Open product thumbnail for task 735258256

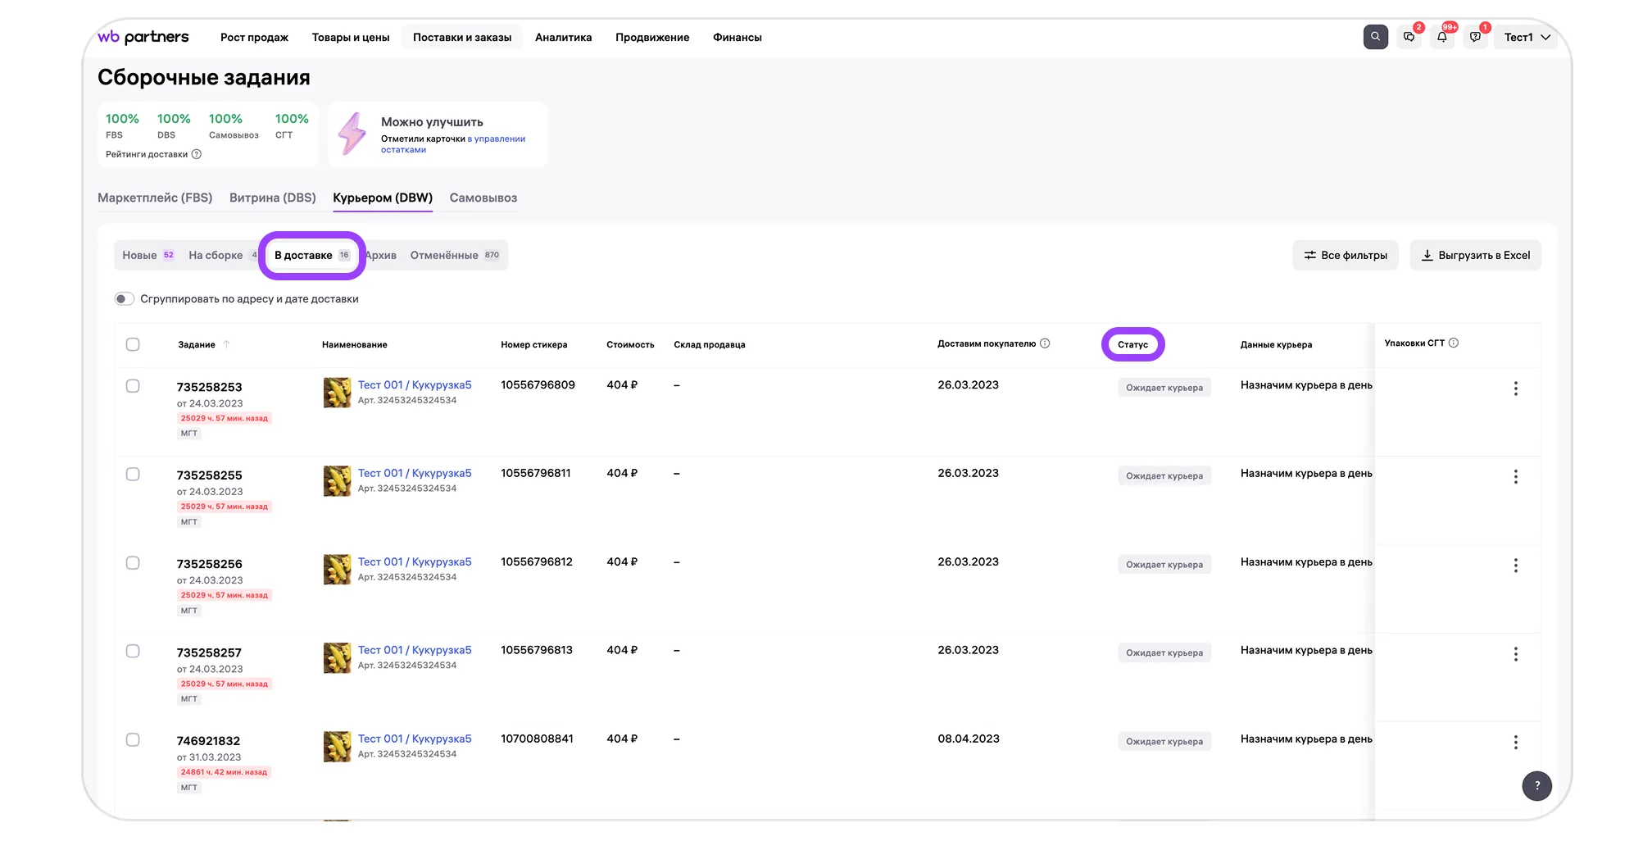(337, 570)
